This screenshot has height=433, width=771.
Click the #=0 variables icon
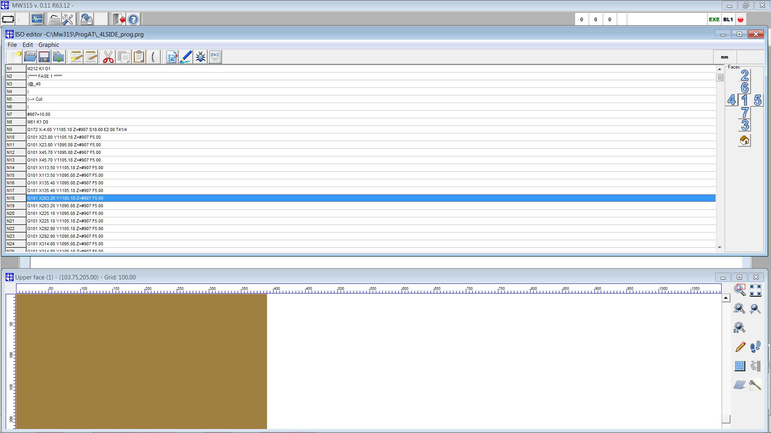tap(215, 57)
